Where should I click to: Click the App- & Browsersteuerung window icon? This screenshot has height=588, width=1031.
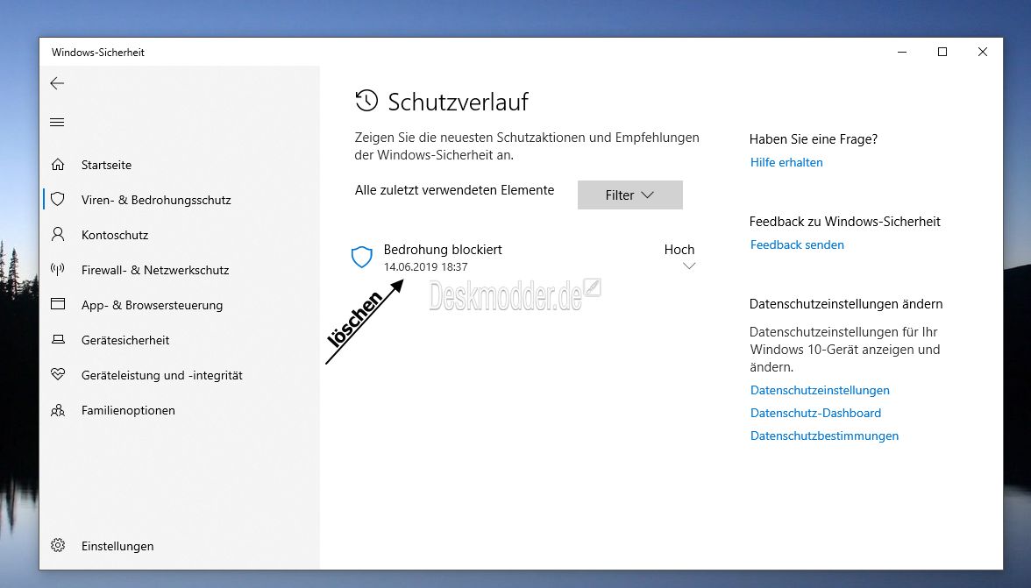point(58,304)
